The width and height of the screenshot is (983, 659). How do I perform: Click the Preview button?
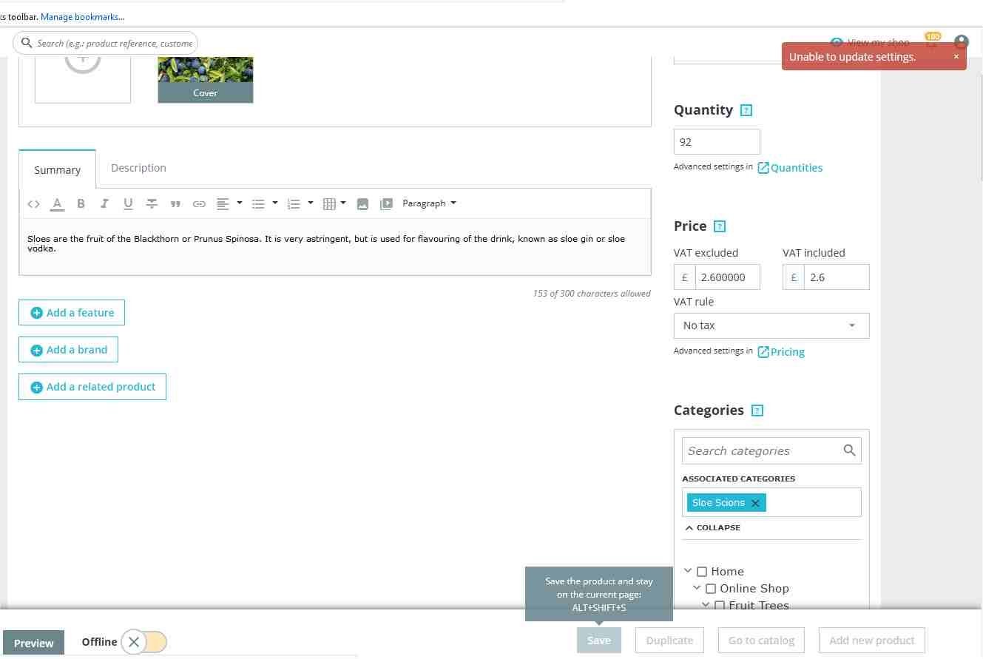click(x=34, y=643)
